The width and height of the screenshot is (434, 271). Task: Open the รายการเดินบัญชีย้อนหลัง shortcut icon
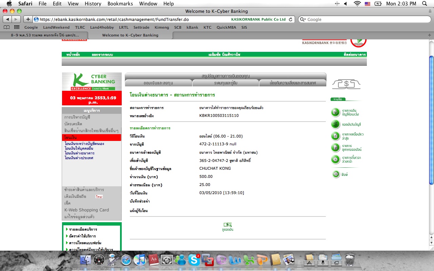point(335,112)
